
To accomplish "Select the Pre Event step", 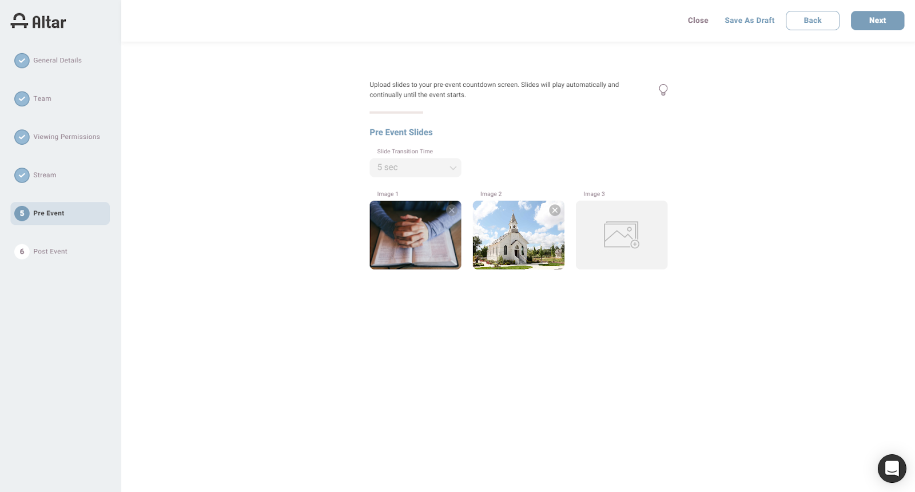I will tap(60, 213).
